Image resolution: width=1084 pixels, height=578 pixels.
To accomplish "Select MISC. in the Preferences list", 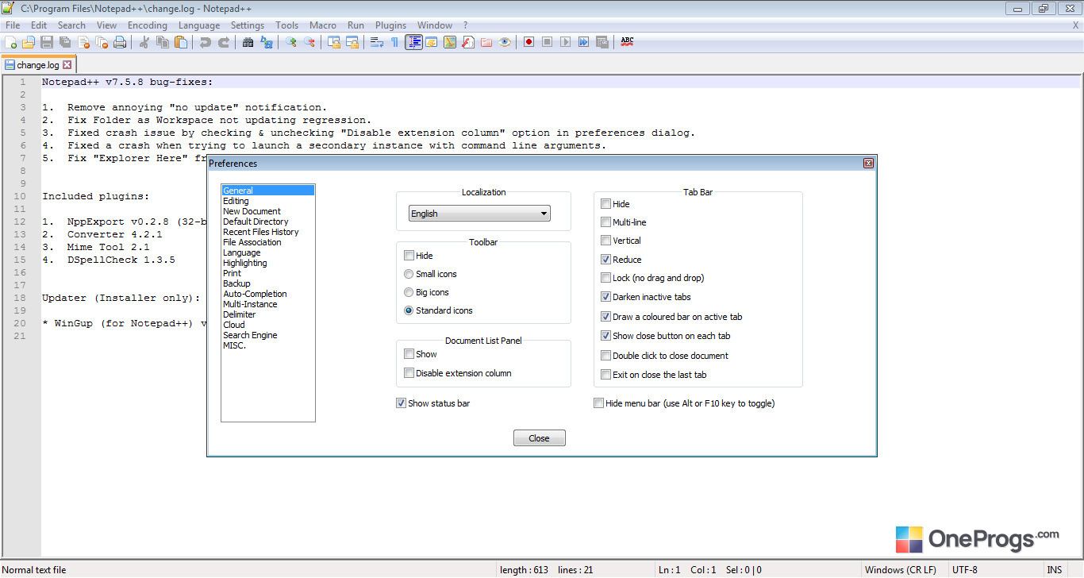I will click(x=268, y=345).
